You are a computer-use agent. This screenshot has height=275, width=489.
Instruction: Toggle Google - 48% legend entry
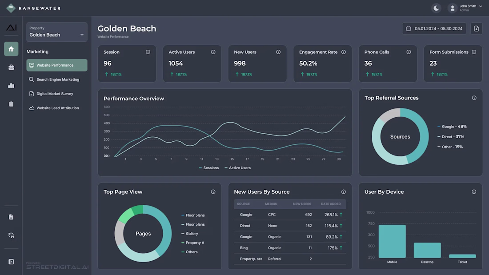(x=452, y=127)
